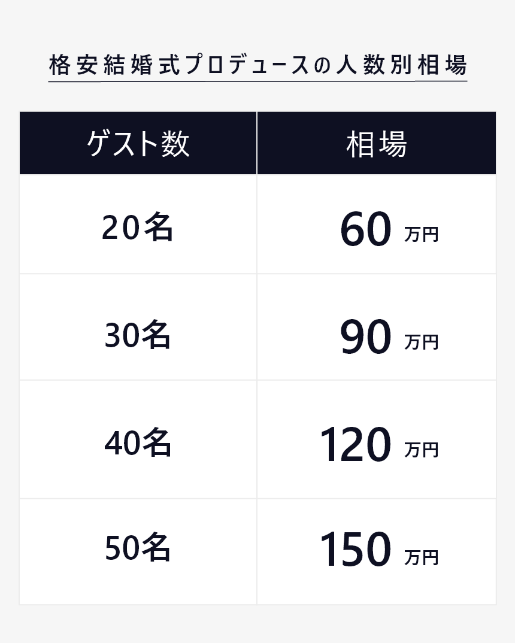Screen dimensions: 515x643
Task: Click the 名 character in 20名
Action: pyautogui.click(x=159, y=226)
